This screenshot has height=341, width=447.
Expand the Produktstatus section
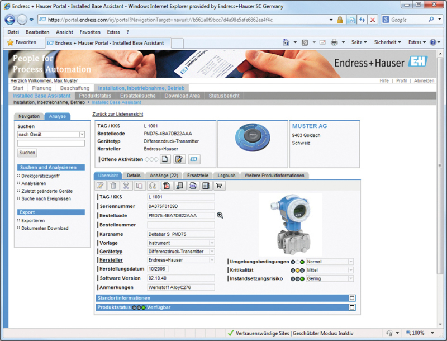tap(352, 307)
